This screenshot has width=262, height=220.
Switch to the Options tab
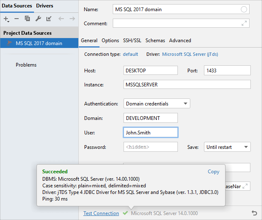[110, 41]
